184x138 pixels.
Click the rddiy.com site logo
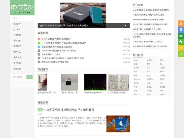22,8
